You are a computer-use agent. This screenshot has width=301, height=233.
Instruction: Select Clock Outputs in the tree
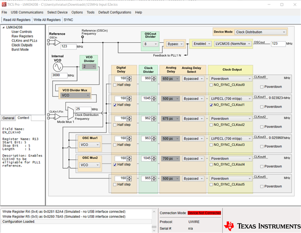coord(22,45)
